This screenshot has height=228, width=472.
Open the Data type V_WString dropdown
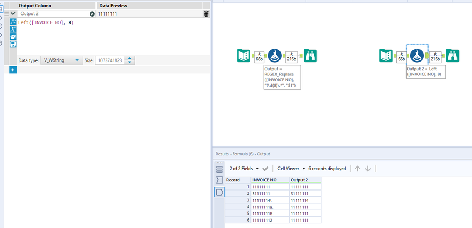pos(61,60)
